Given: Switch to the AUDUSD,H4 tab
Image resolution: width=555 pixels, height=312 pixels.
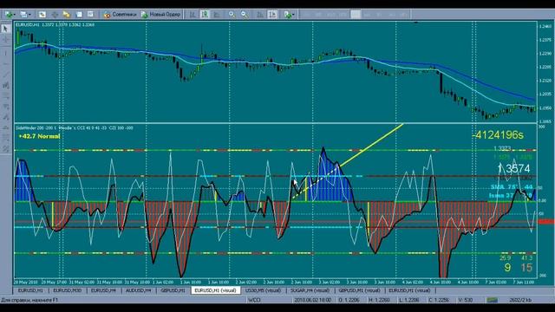Looking at the screenshot, I should [139, 290].
